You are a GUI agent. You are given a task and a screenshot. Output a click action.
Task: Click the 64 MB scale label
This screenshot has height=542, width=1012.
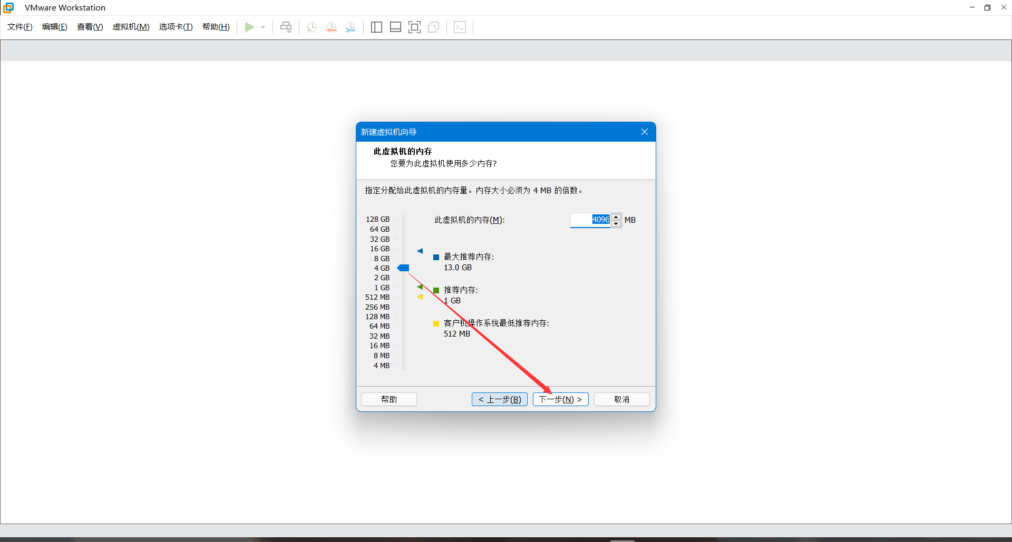379,326
